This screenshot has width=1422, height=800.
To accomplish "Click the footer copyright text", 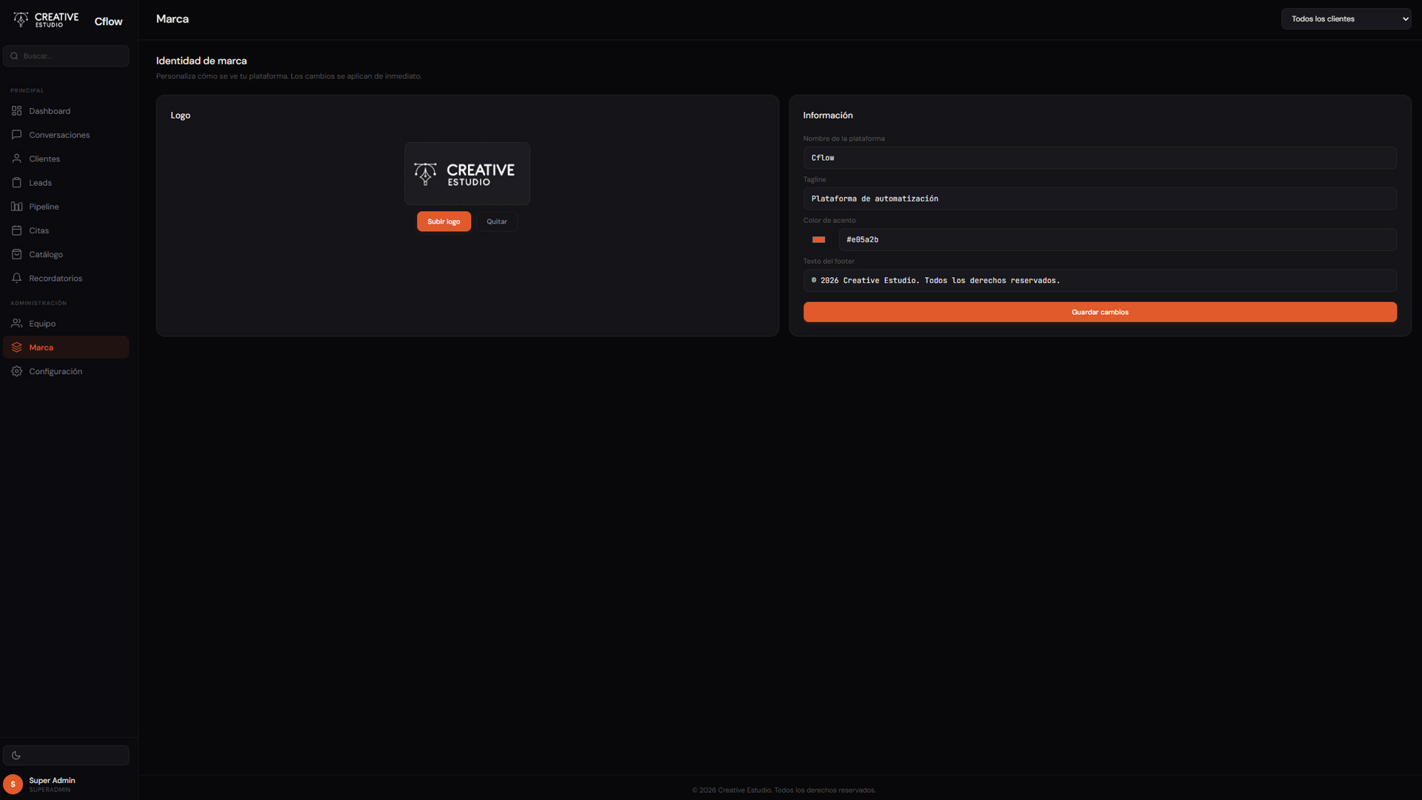I will pos(784,790).
